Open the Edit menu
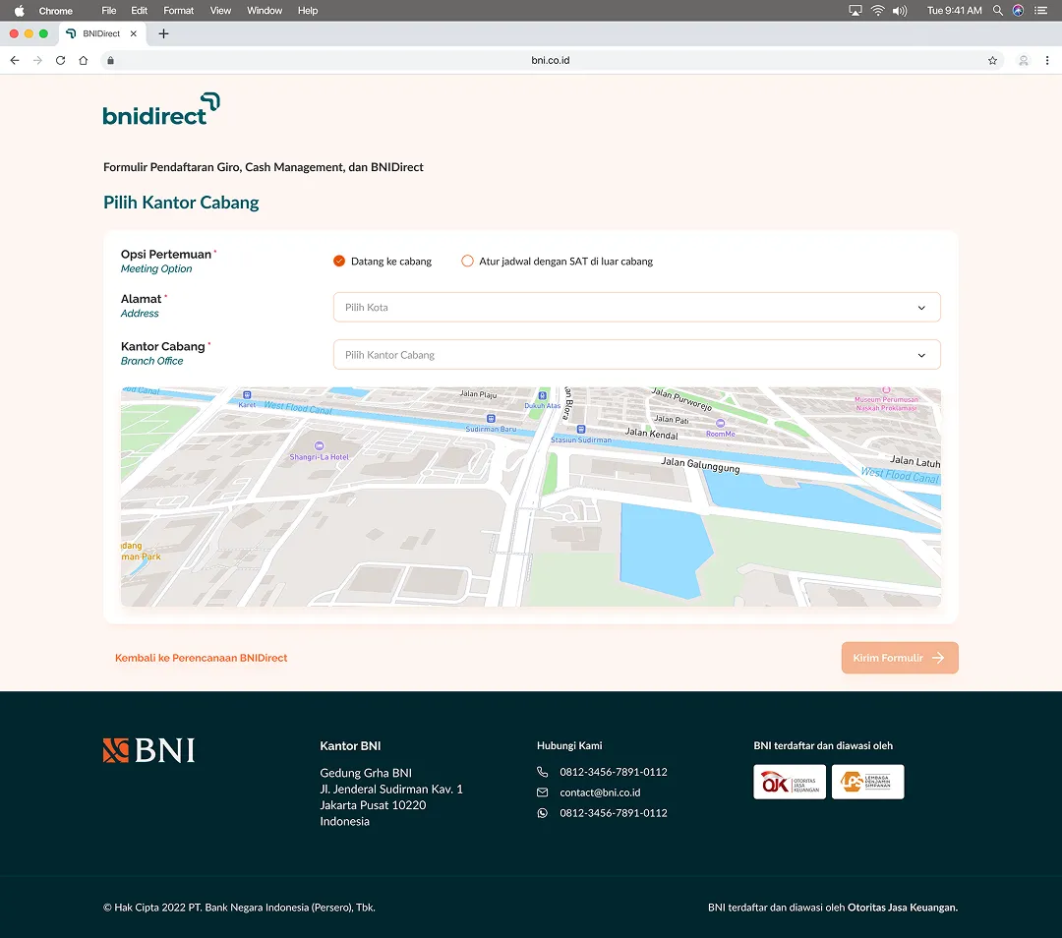Image resolution: width=1062 pixels, height=938 pixels. point(139,10)
